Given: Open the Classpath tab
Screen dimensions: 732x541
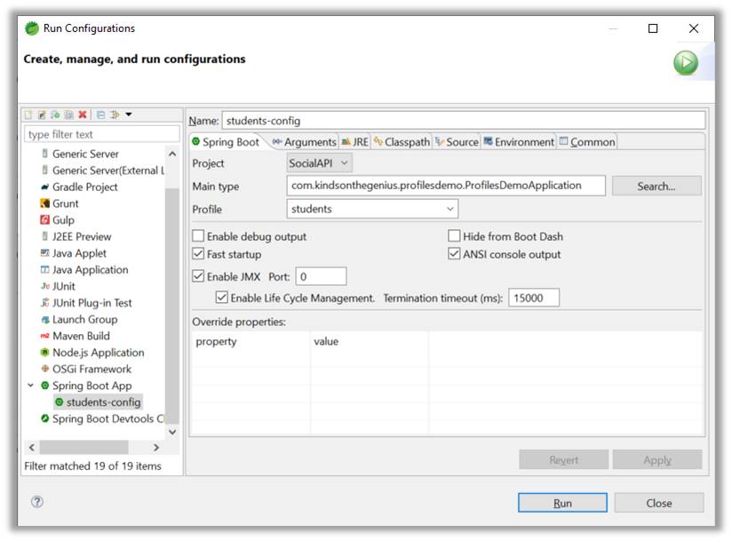Looking at the screenshot, I should (x=402, y=142).
